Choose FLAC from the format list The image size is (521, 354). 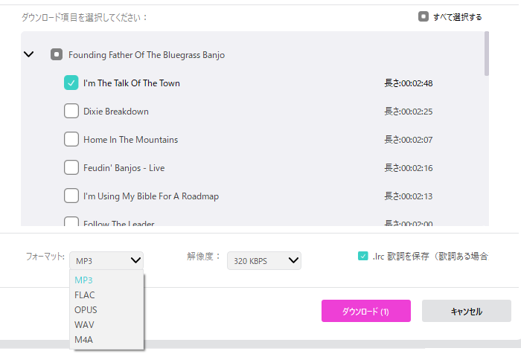[85, 295]
